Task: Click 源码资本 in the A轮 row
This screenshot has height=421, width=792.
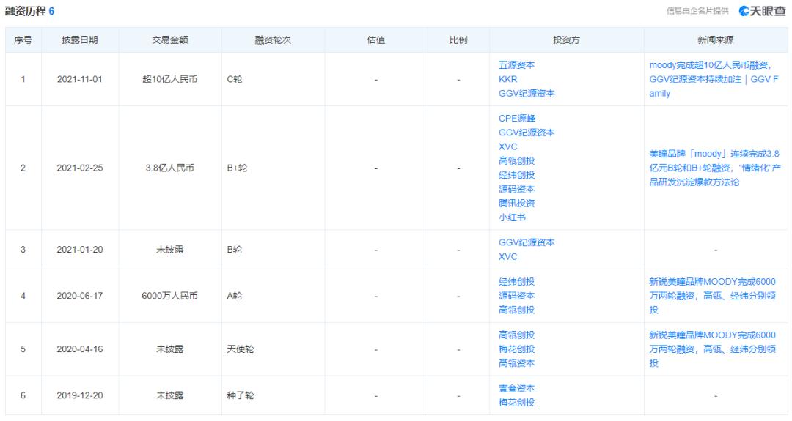Action: pyautogui.click(x=516, y=296)
